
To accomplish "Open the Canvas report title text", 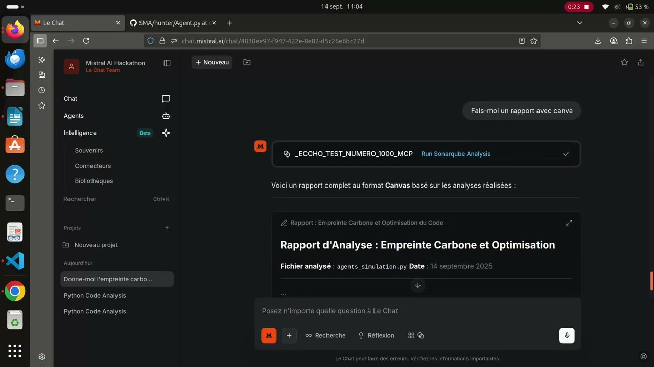I will point(367,223).
